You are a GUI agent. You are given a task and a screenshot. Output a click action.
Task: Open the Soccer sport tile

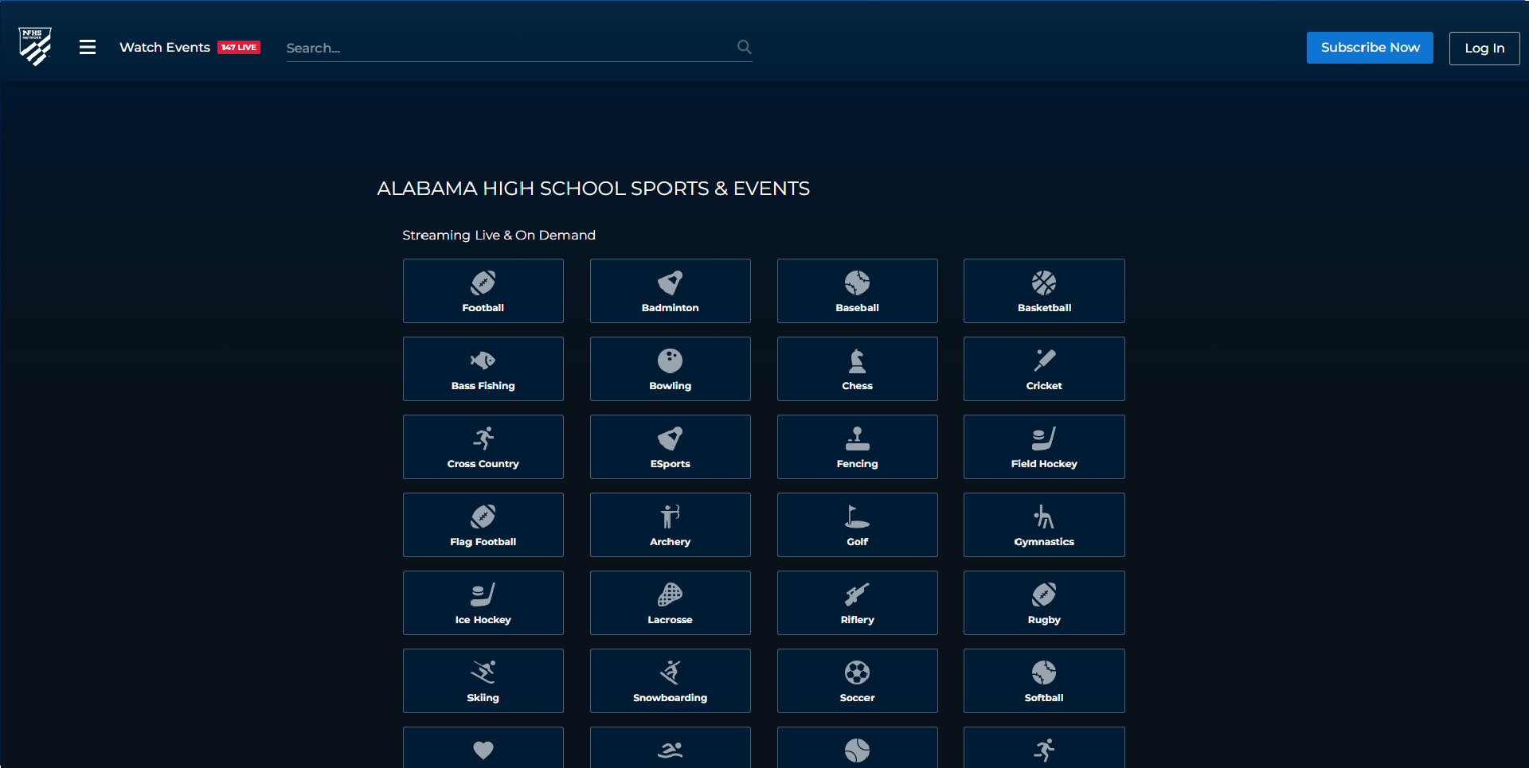(857, 680)
